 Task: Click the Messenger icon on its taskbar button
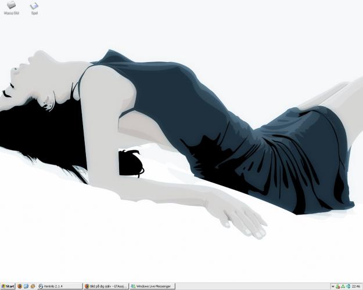(x=133, y=287)
